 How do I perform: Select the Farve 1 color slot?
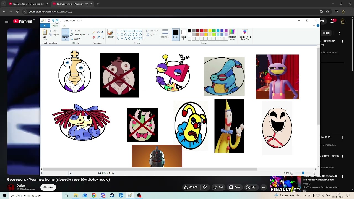[176, 35]
